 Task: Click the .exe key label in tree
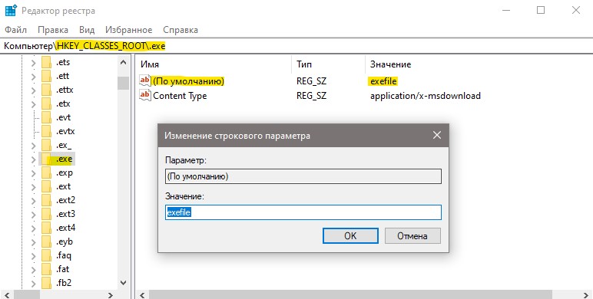click(64, 159)
